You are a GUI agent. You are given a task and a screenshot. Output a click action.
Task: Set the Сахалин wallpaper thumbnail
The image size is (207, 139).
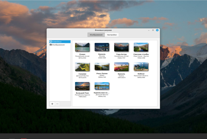click(82, 67)
